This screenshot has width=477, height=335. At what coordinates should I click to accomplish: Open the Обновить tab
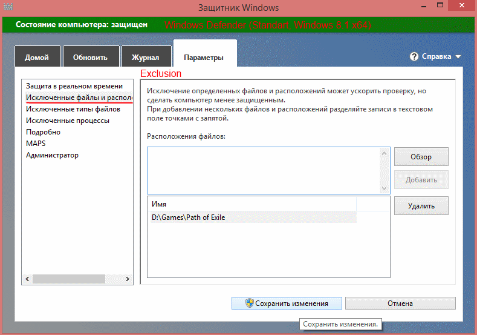click(x=90, y=58)
